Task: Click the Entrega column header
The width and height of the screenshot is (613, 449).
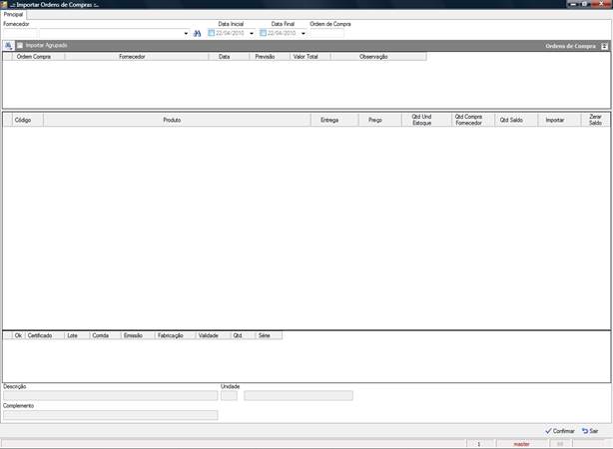Action: pos(334,120)
